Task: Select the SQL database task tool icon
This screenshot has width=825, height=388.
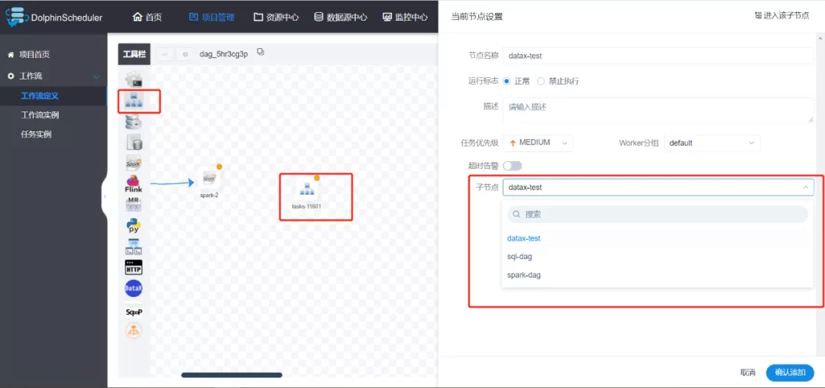Action: 134,143
